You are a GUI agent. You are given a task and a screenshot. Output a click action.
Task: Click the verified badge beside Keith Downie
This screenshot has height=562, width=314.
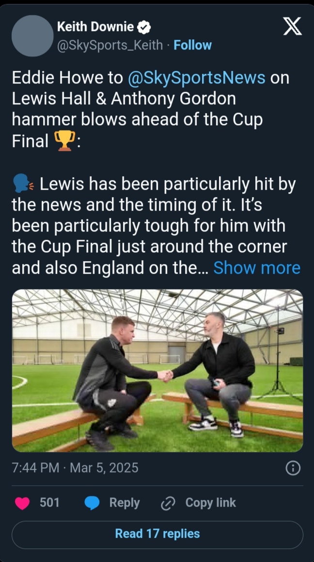click(145, 28)
